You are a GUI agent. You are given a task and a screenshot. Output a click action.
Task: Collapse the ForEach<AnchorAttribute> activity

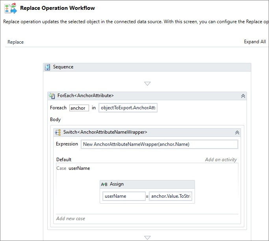pyautogui.click(x=243, y=96)
